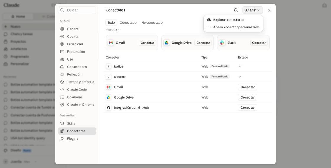Open Proyectos in background sidebar

point(18,42)
